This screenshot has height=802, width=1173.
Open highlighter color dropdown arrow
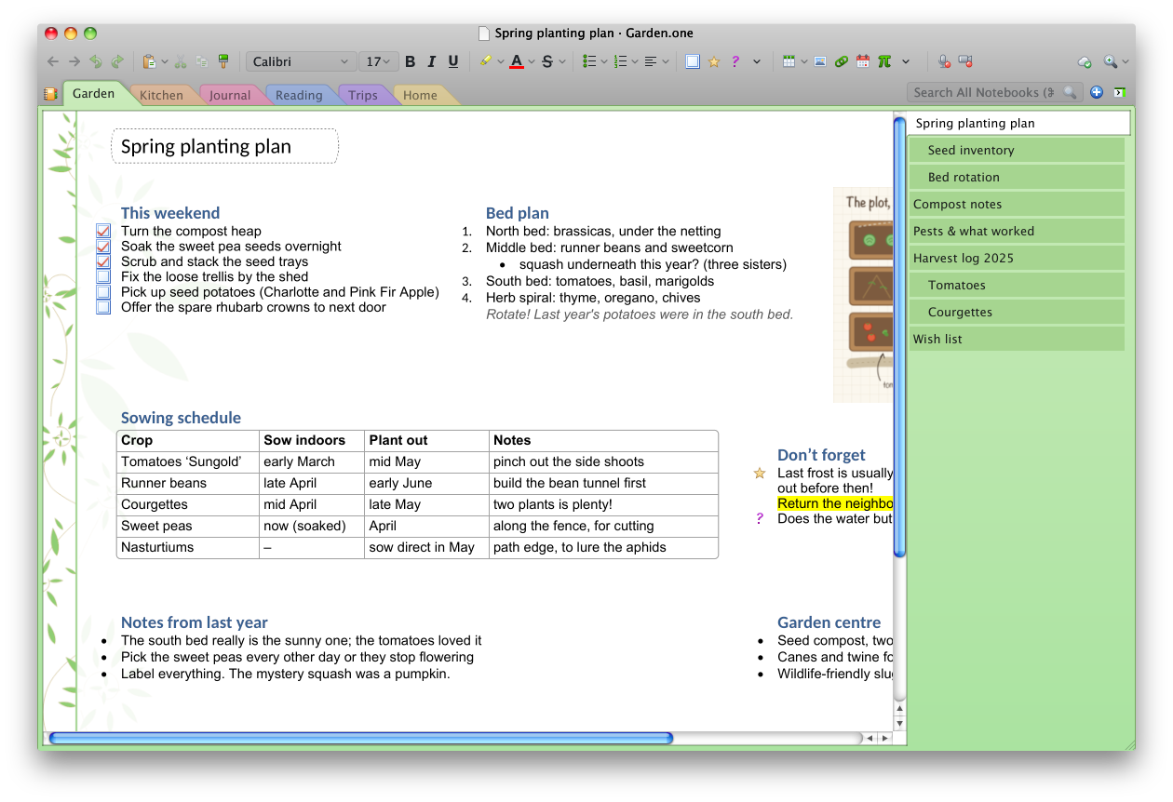(501, 62)
